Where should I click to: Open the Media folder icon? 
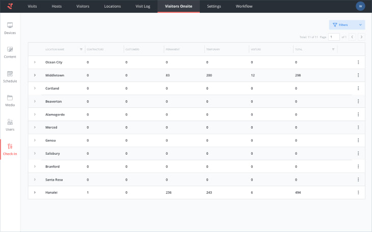pos(10,98)
